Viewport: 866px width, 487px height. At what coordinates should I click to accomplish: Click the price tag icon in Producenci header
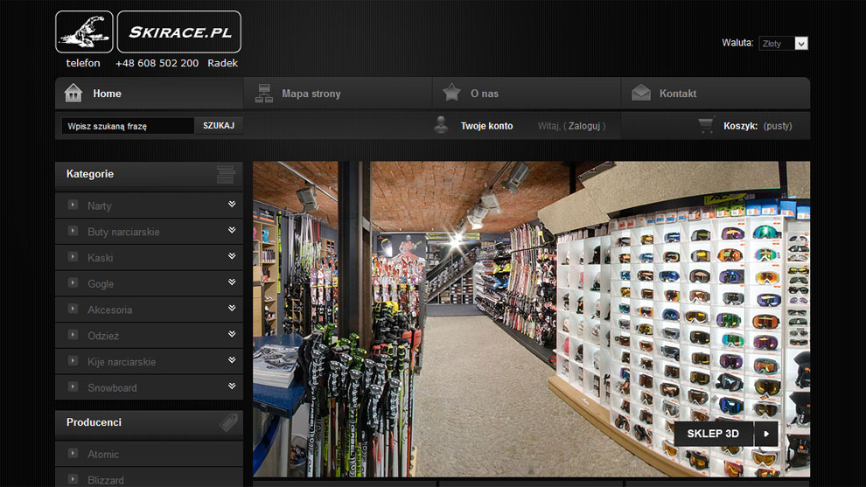(227, 422)
